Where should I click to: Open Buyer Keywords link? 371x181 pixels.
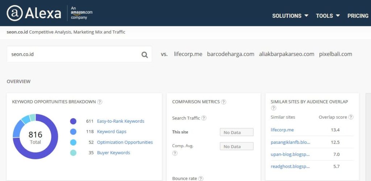click(x=113, y=153)
